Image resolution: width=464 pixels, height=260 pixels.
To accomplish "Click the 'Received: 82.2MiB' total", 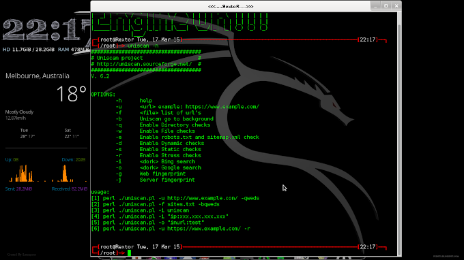I will pyautogui.click(x=70, y=189).
